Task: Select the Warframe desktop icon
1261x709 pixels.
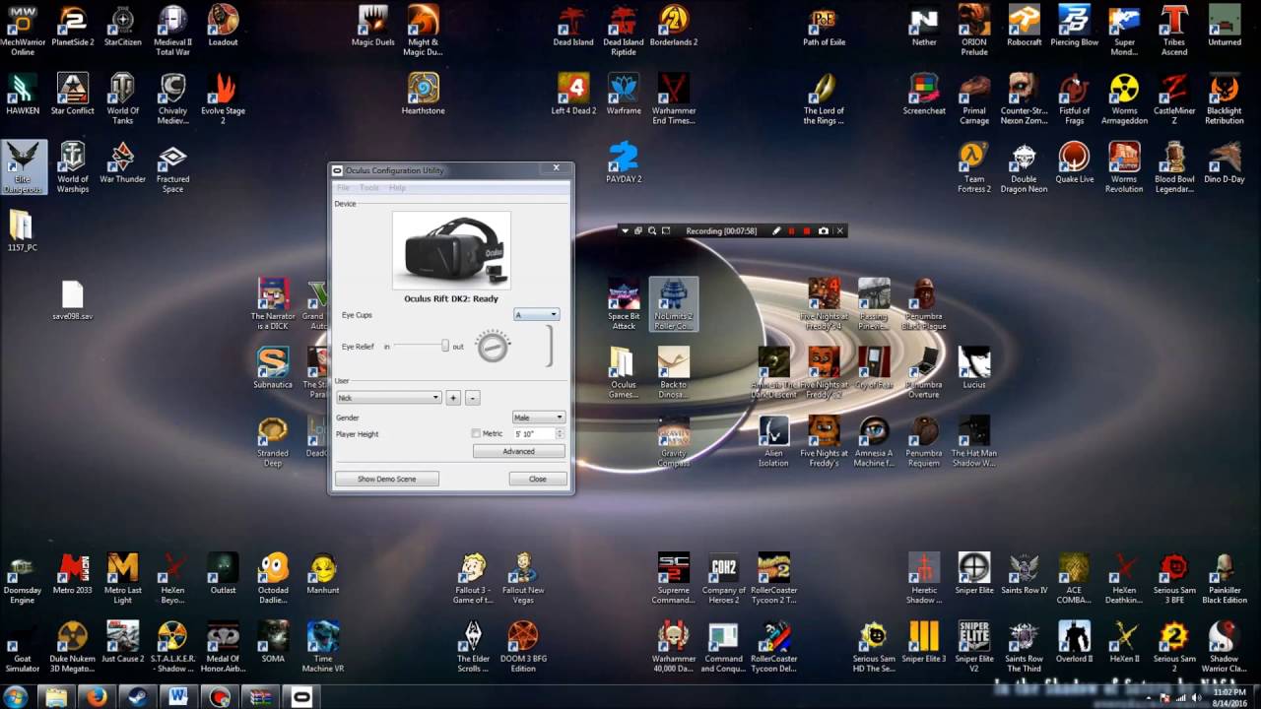Action: click(624, 95)
